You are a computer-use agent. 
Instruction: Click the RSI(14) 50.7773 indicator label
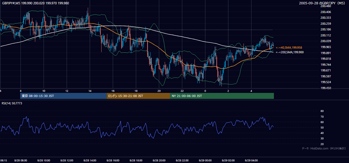12,103
